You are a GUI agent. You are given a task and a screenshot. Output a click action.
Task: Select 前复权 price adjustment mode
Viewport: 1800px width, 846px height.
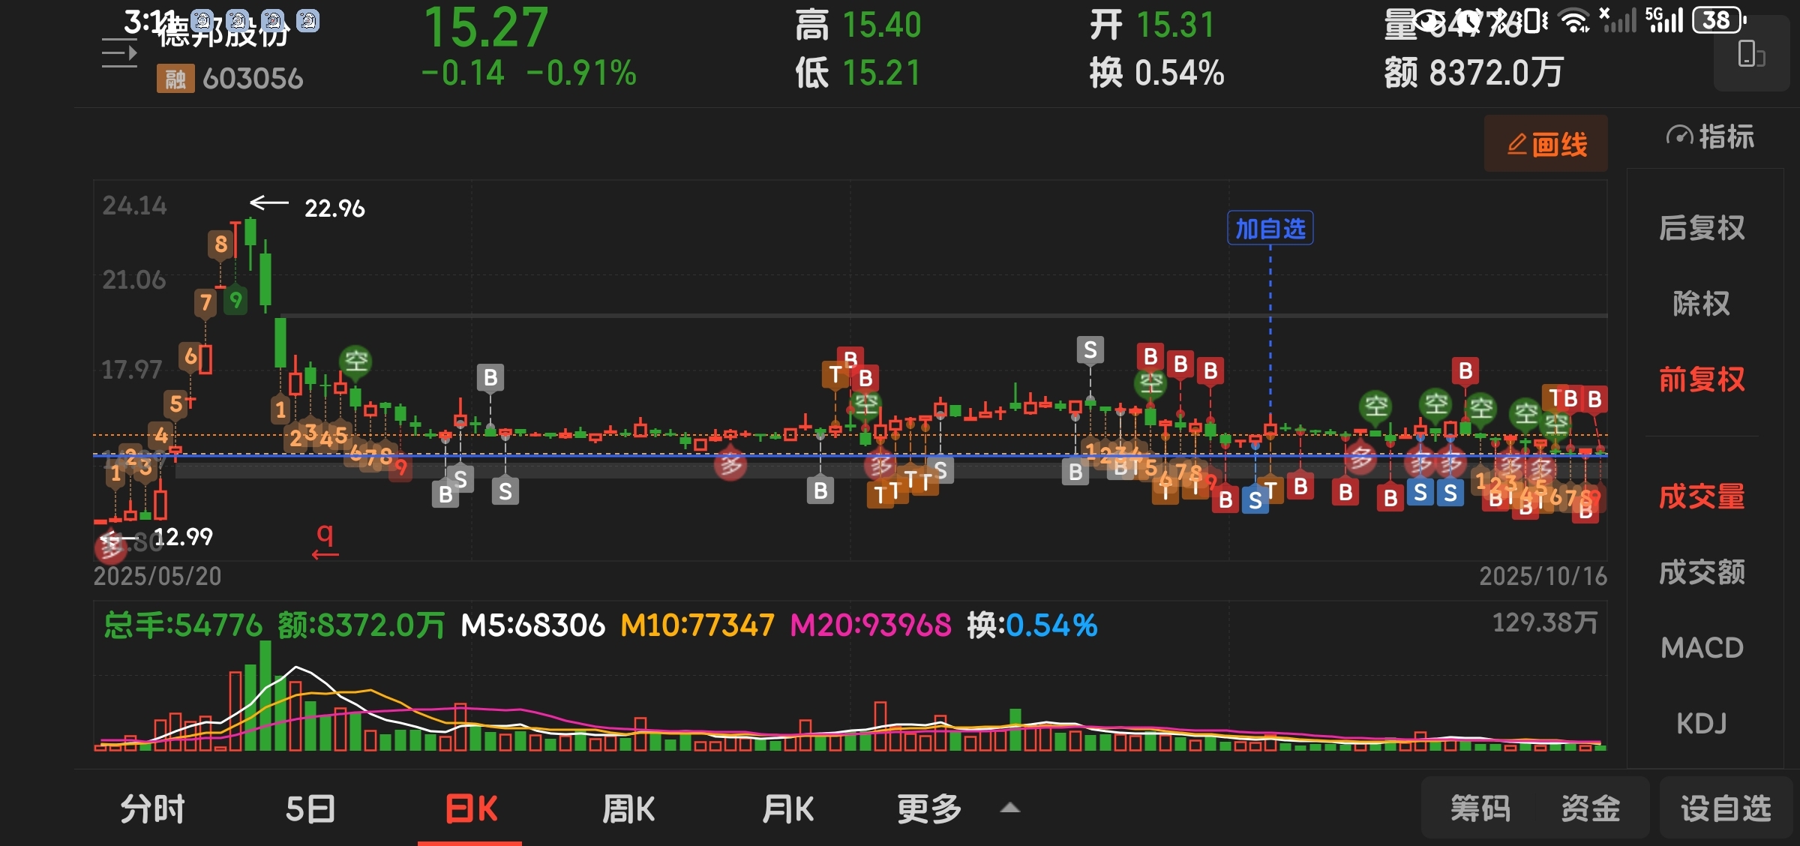(1701, 379)
